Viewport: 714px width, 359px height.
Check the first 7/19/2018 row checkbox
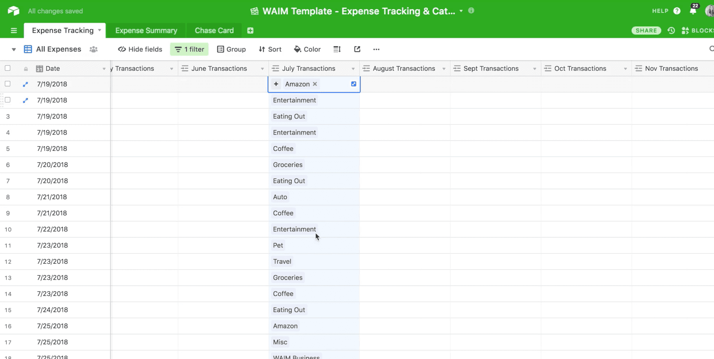tap(8, 84)
